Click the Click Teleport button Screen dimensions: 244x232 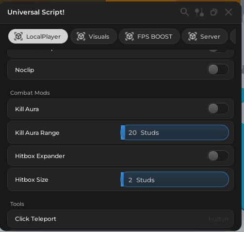point(120,219)
